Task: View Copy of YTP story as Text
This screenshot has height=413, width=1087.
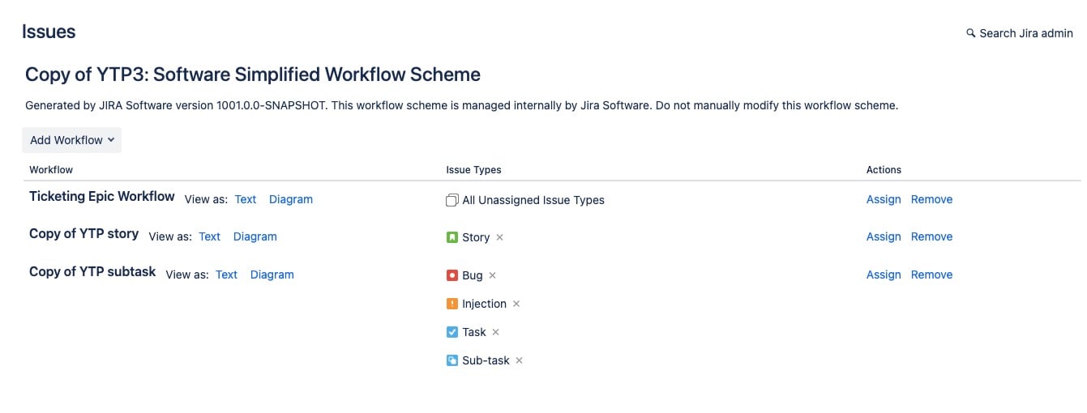Action: pyautogui.click(x=210, y=236)
